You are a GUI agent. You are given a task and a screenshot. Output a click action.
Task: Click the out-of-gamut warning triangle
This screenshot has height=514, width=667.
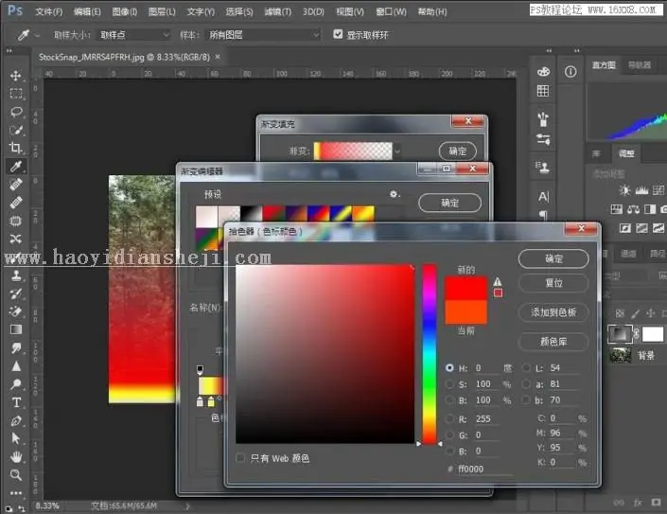(x=498, y=281)
